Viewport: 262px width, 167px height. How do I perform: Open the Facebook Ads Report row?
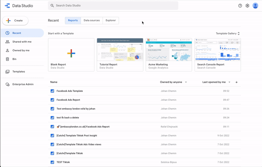68,100
